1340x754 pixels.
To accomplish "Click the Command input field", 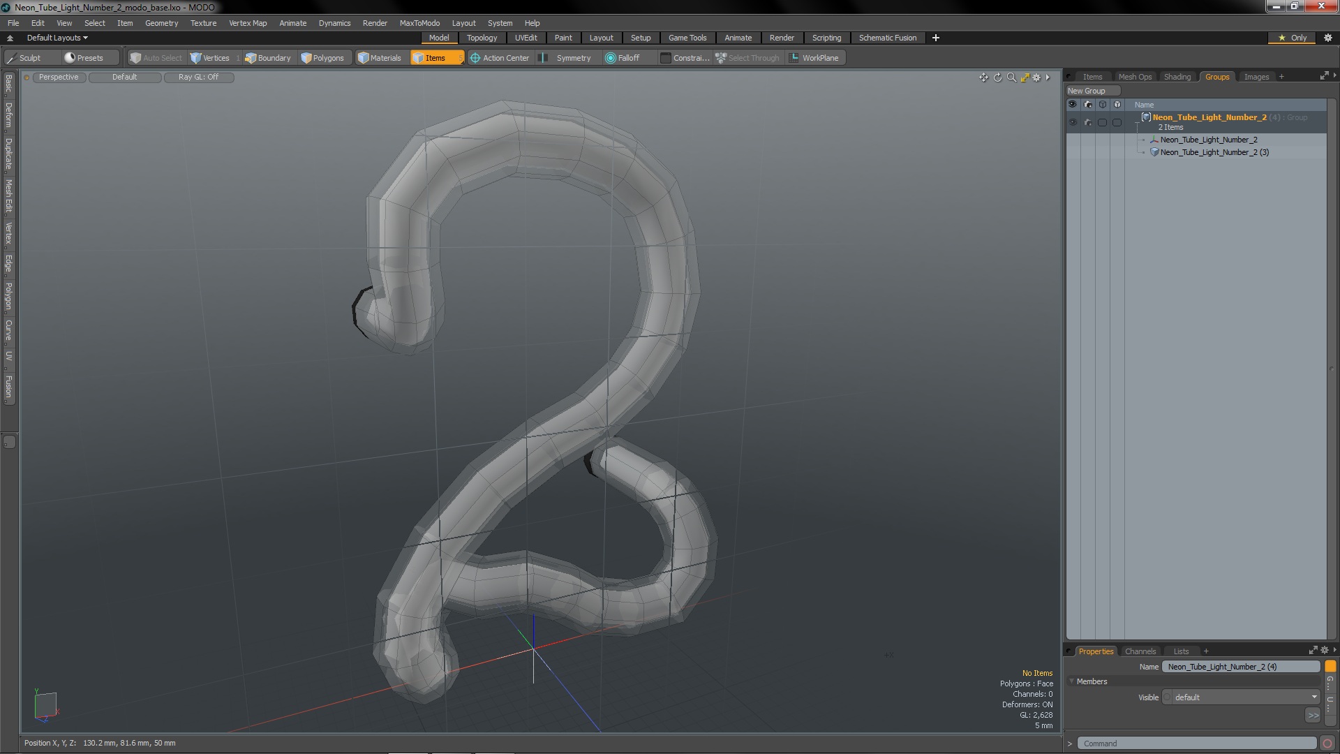I will 1197,744.
